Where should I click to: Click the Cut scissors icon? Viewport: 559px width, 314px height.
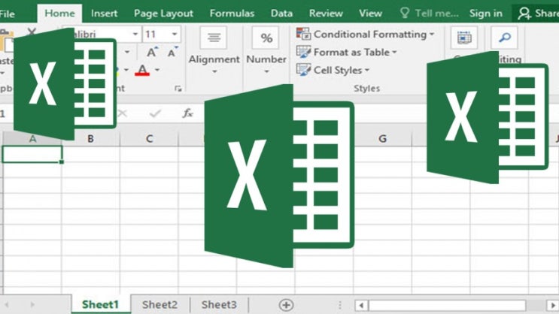[x=32, y=33]
